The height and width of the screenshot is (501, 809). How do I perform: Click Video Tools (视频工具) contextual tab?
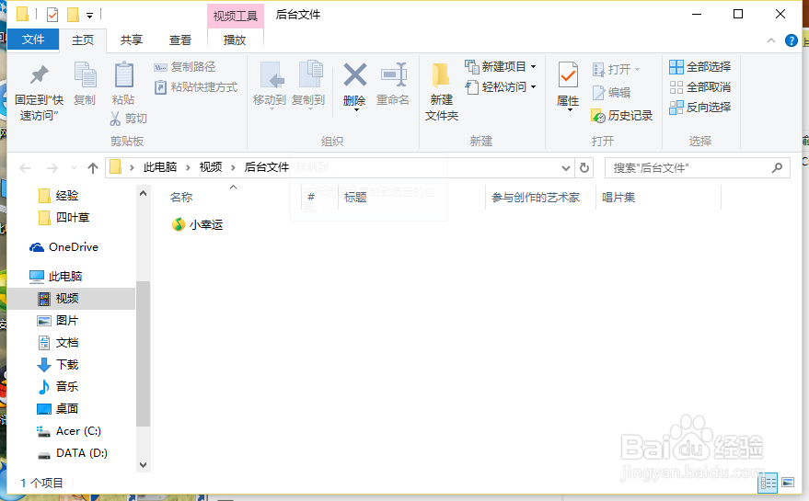(236, 16)
